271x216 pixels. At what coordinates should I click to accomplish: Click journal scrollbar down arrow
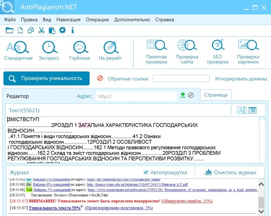pos(261,211)
